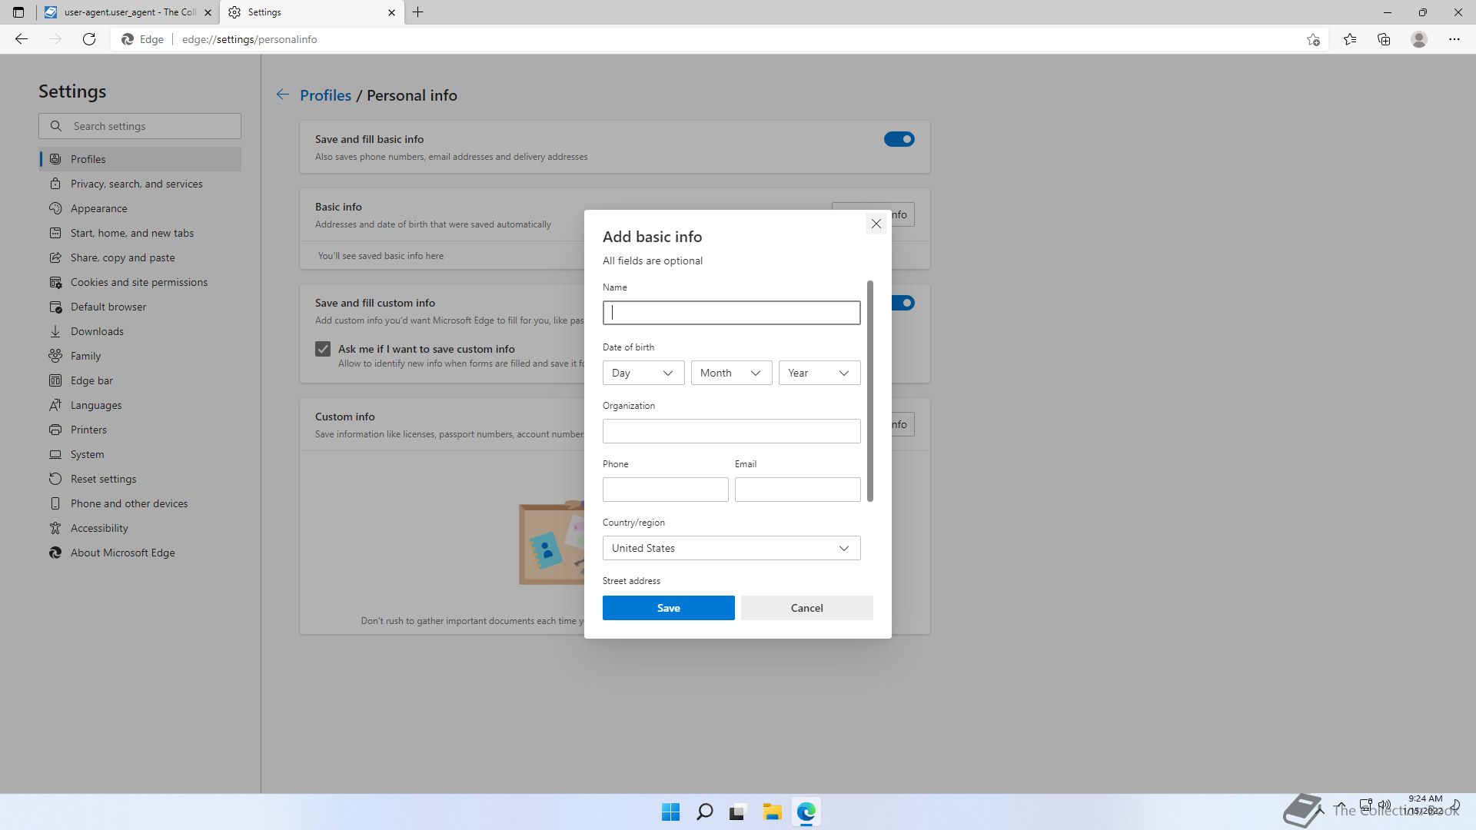Screen dimensions: 1476x830
Task: Expand Country/region United States dropdown
Action: (x=730, y=548)
